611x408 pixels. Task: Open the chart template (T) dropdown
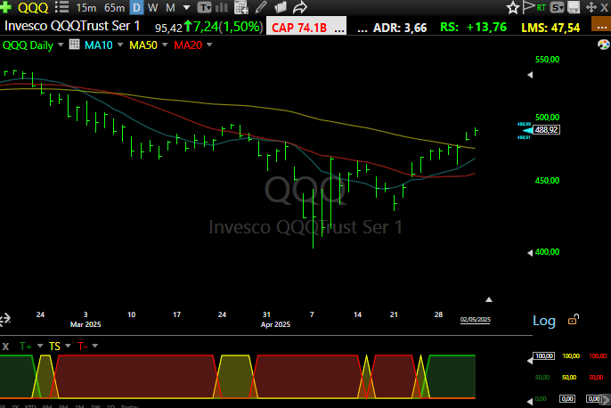[205, 7]
